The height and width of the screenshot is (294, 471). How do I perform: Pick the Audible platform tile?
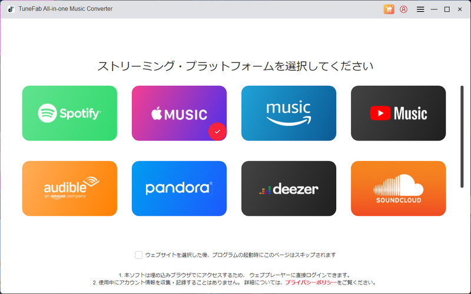(69, 188)
